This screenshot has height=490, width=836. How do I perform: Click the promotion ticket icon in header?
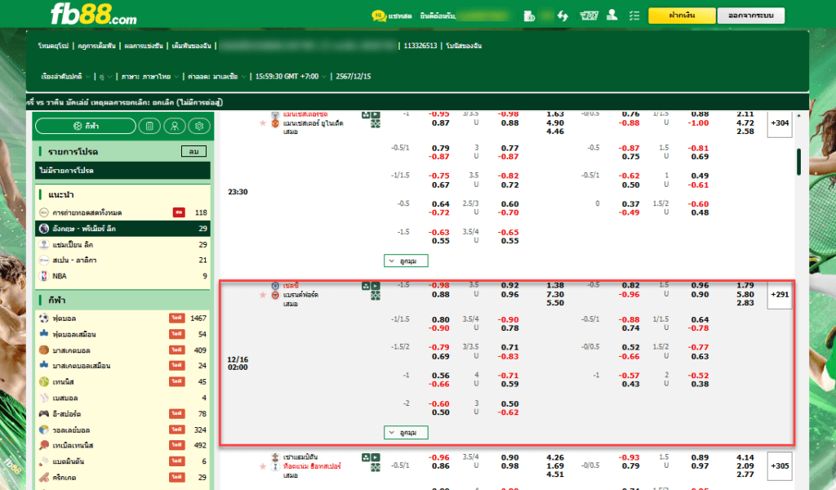click(589, 16)
